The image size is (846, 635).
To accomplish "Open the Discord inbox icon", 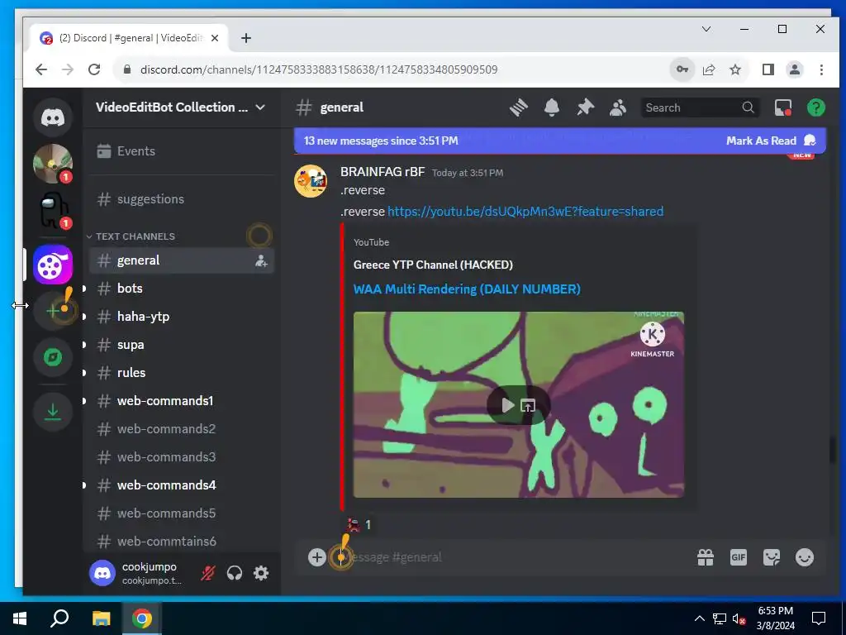I will pyautogui.click(x=783, y=107).
